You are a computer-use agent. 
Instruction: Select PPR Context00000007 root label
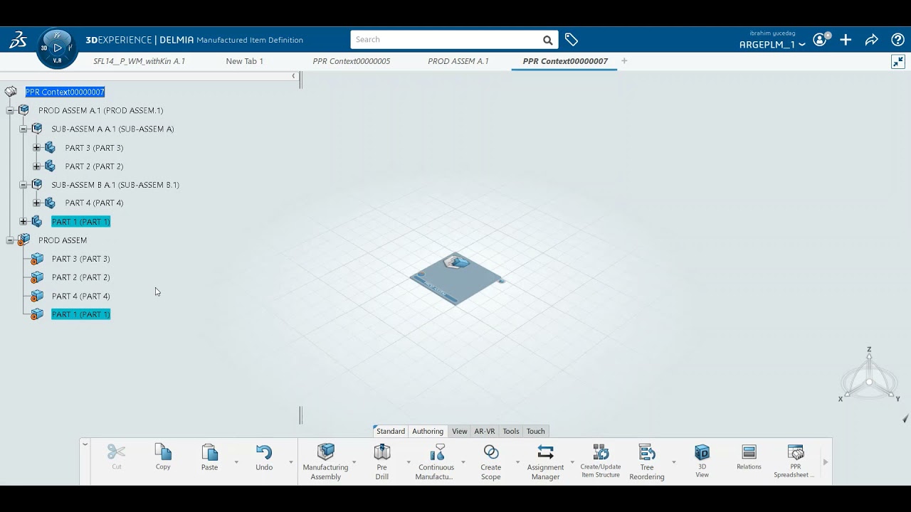(x=65, y=92)
